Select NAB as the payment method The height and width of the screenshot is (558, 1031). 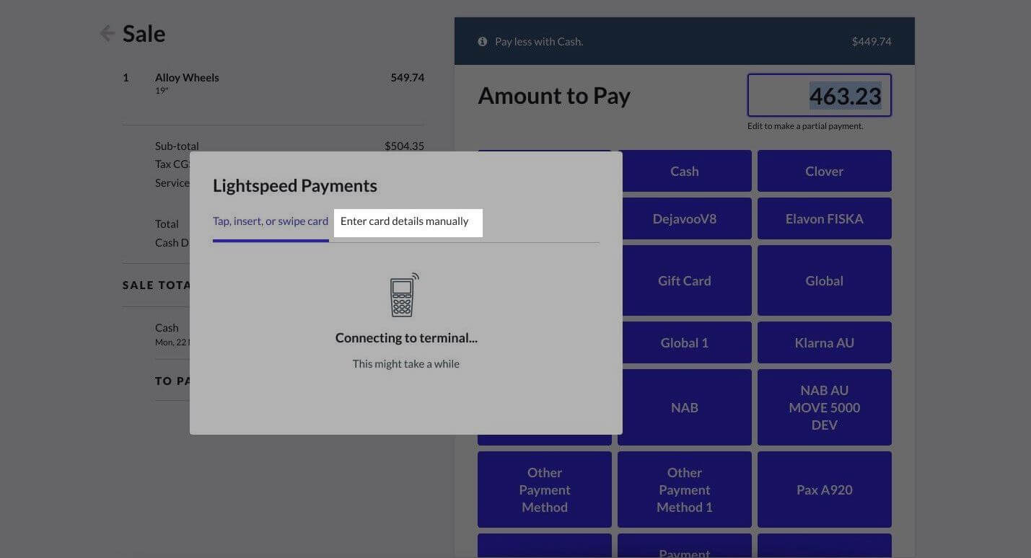pos(683,407)
